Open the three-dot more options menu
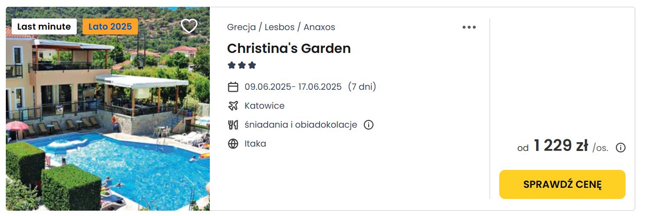 click(469, 27)
